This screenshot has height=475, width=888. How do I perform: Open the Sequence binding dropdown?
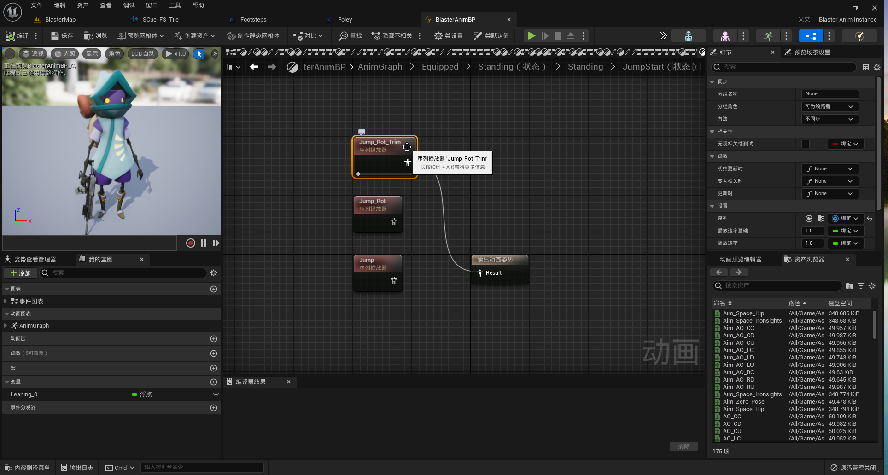click(846, 219)
